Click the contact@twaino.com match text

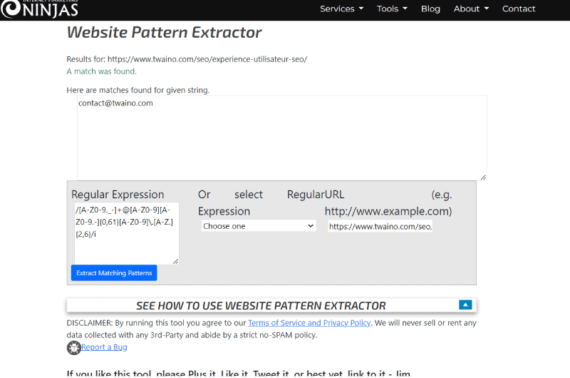coord(115,103)
